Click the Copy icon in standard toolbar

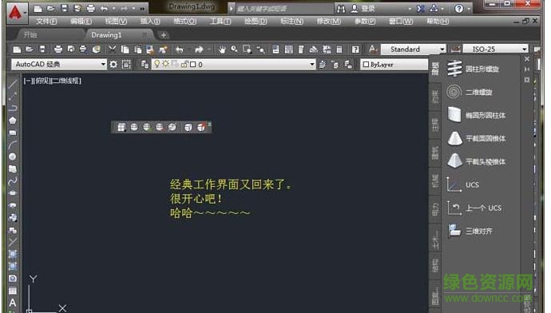click(x=125, y=50)
